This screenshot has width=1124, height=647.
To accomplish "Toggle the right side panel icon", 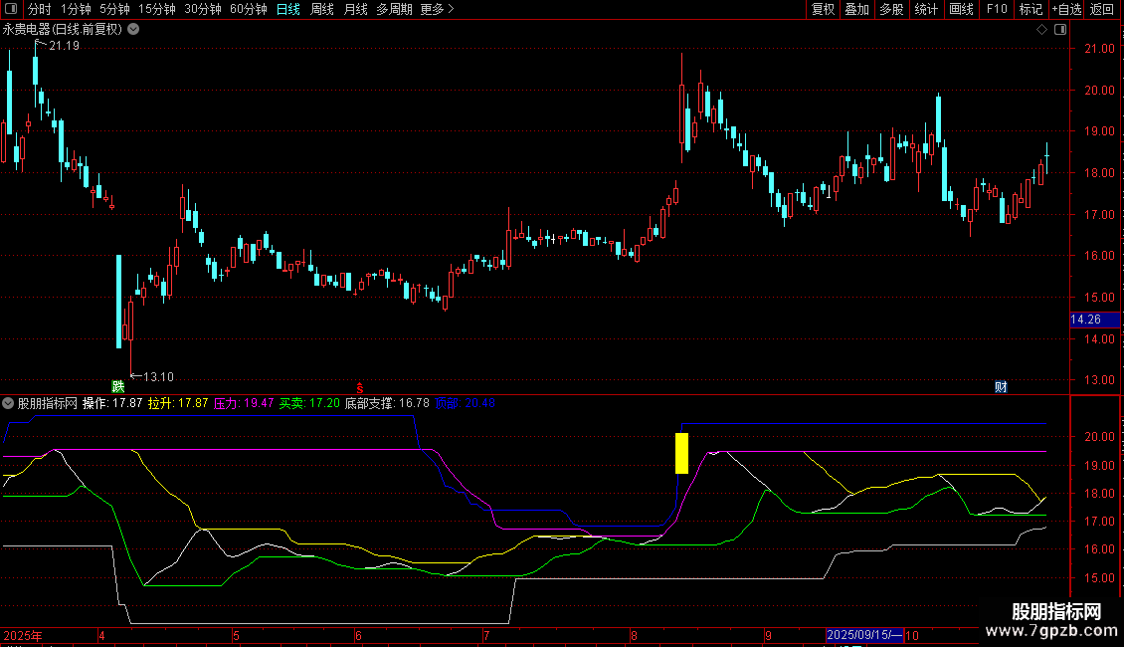I will click(x=1062, y=30).
